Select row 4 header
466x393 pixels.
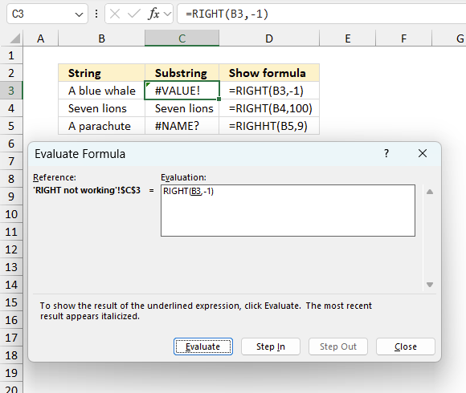11,108
